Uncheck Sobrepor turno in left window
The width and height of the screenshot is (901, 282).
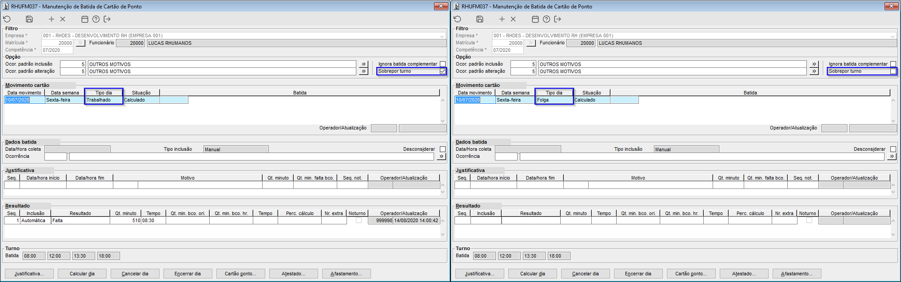point(443,71)
